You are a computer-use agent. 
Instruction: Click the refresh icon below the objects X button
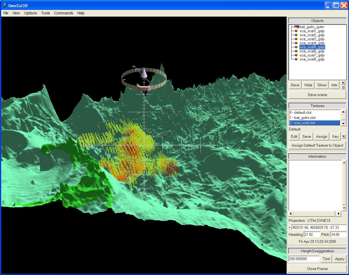pos(343,88)
